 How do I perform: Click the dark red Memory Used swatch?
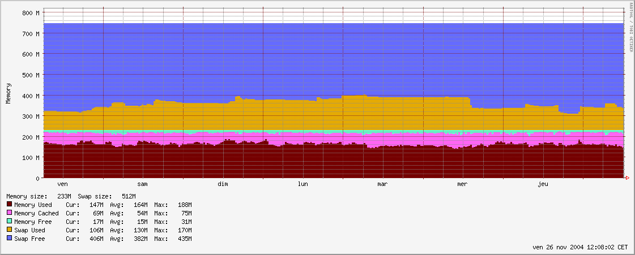click(x=9, y=205)
